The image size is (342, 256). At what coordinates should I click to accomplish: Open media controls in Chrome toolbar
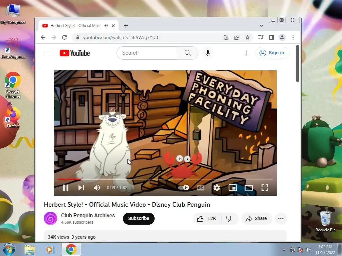tap(261, 37)
